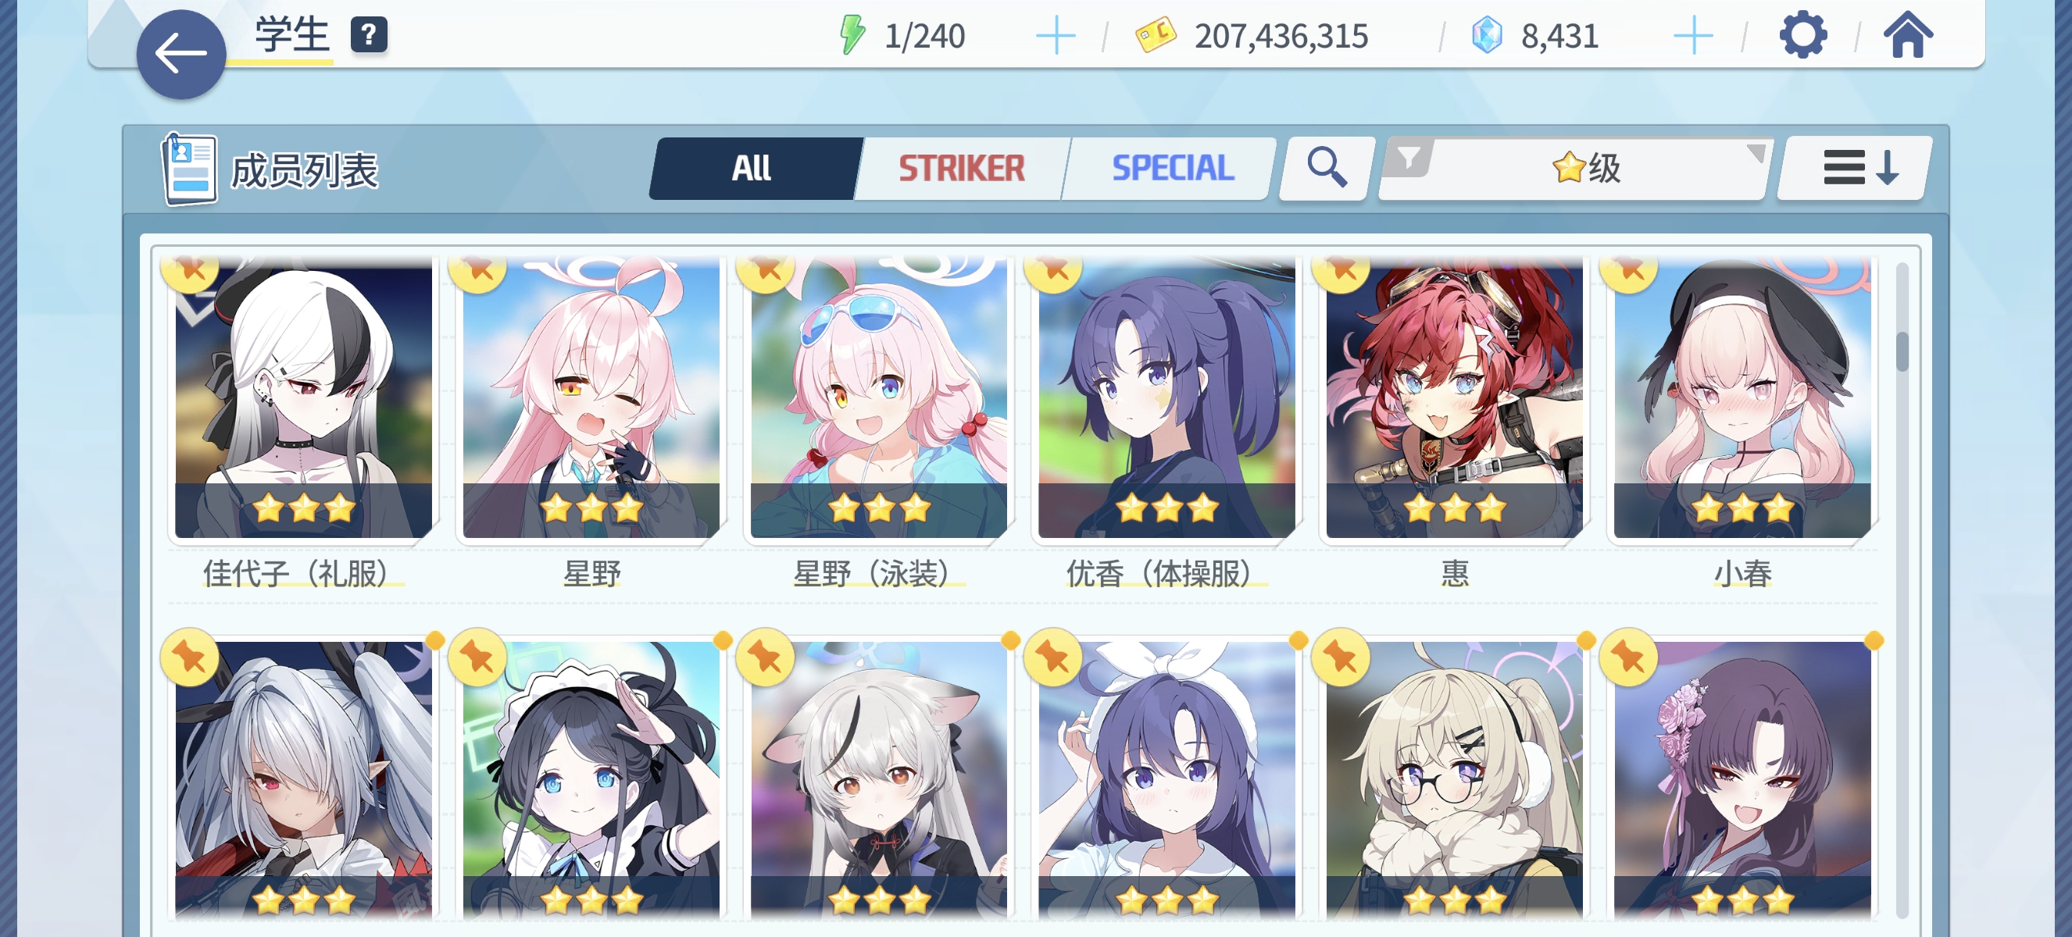Select the All tab
2072x937 pixels.
click(753, 168)
